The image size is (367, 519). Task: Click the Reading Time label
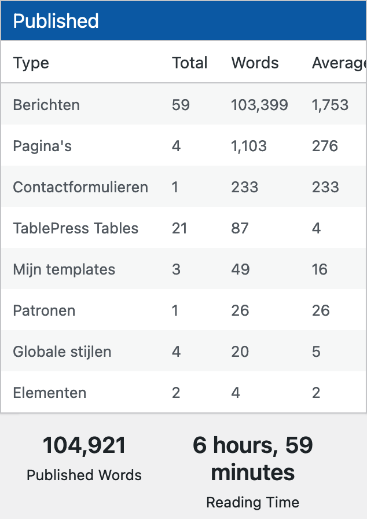coord(253,502)
